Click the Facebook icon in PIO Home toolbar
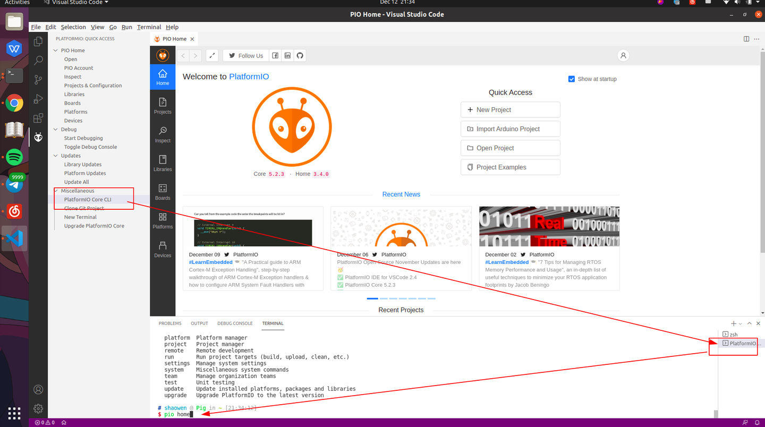The image size is (765, 427). tap(275, 56)
